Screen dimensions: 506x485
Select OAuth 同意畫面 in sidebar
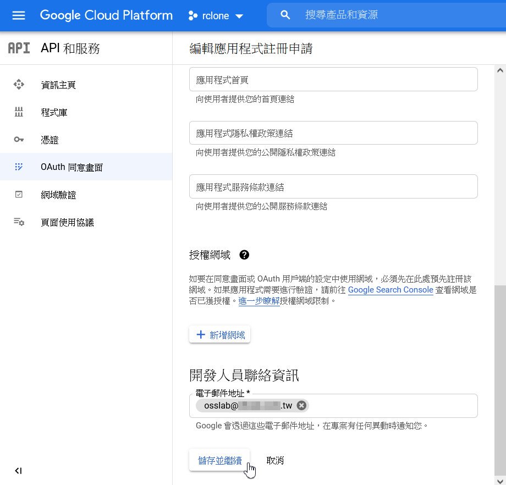(71, 167)
